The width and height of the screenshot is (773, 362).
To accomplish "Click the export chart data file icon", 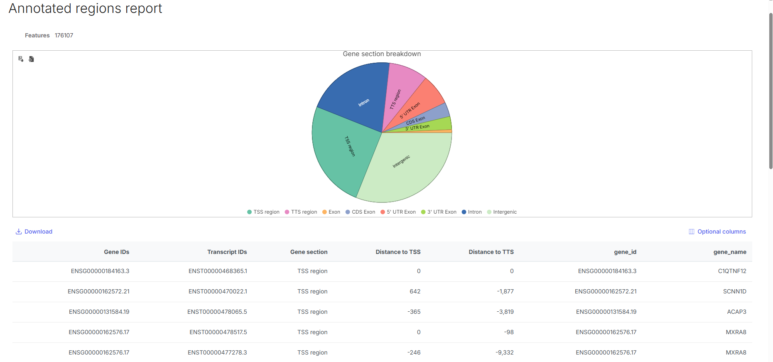I will click(x=31, y=59).
